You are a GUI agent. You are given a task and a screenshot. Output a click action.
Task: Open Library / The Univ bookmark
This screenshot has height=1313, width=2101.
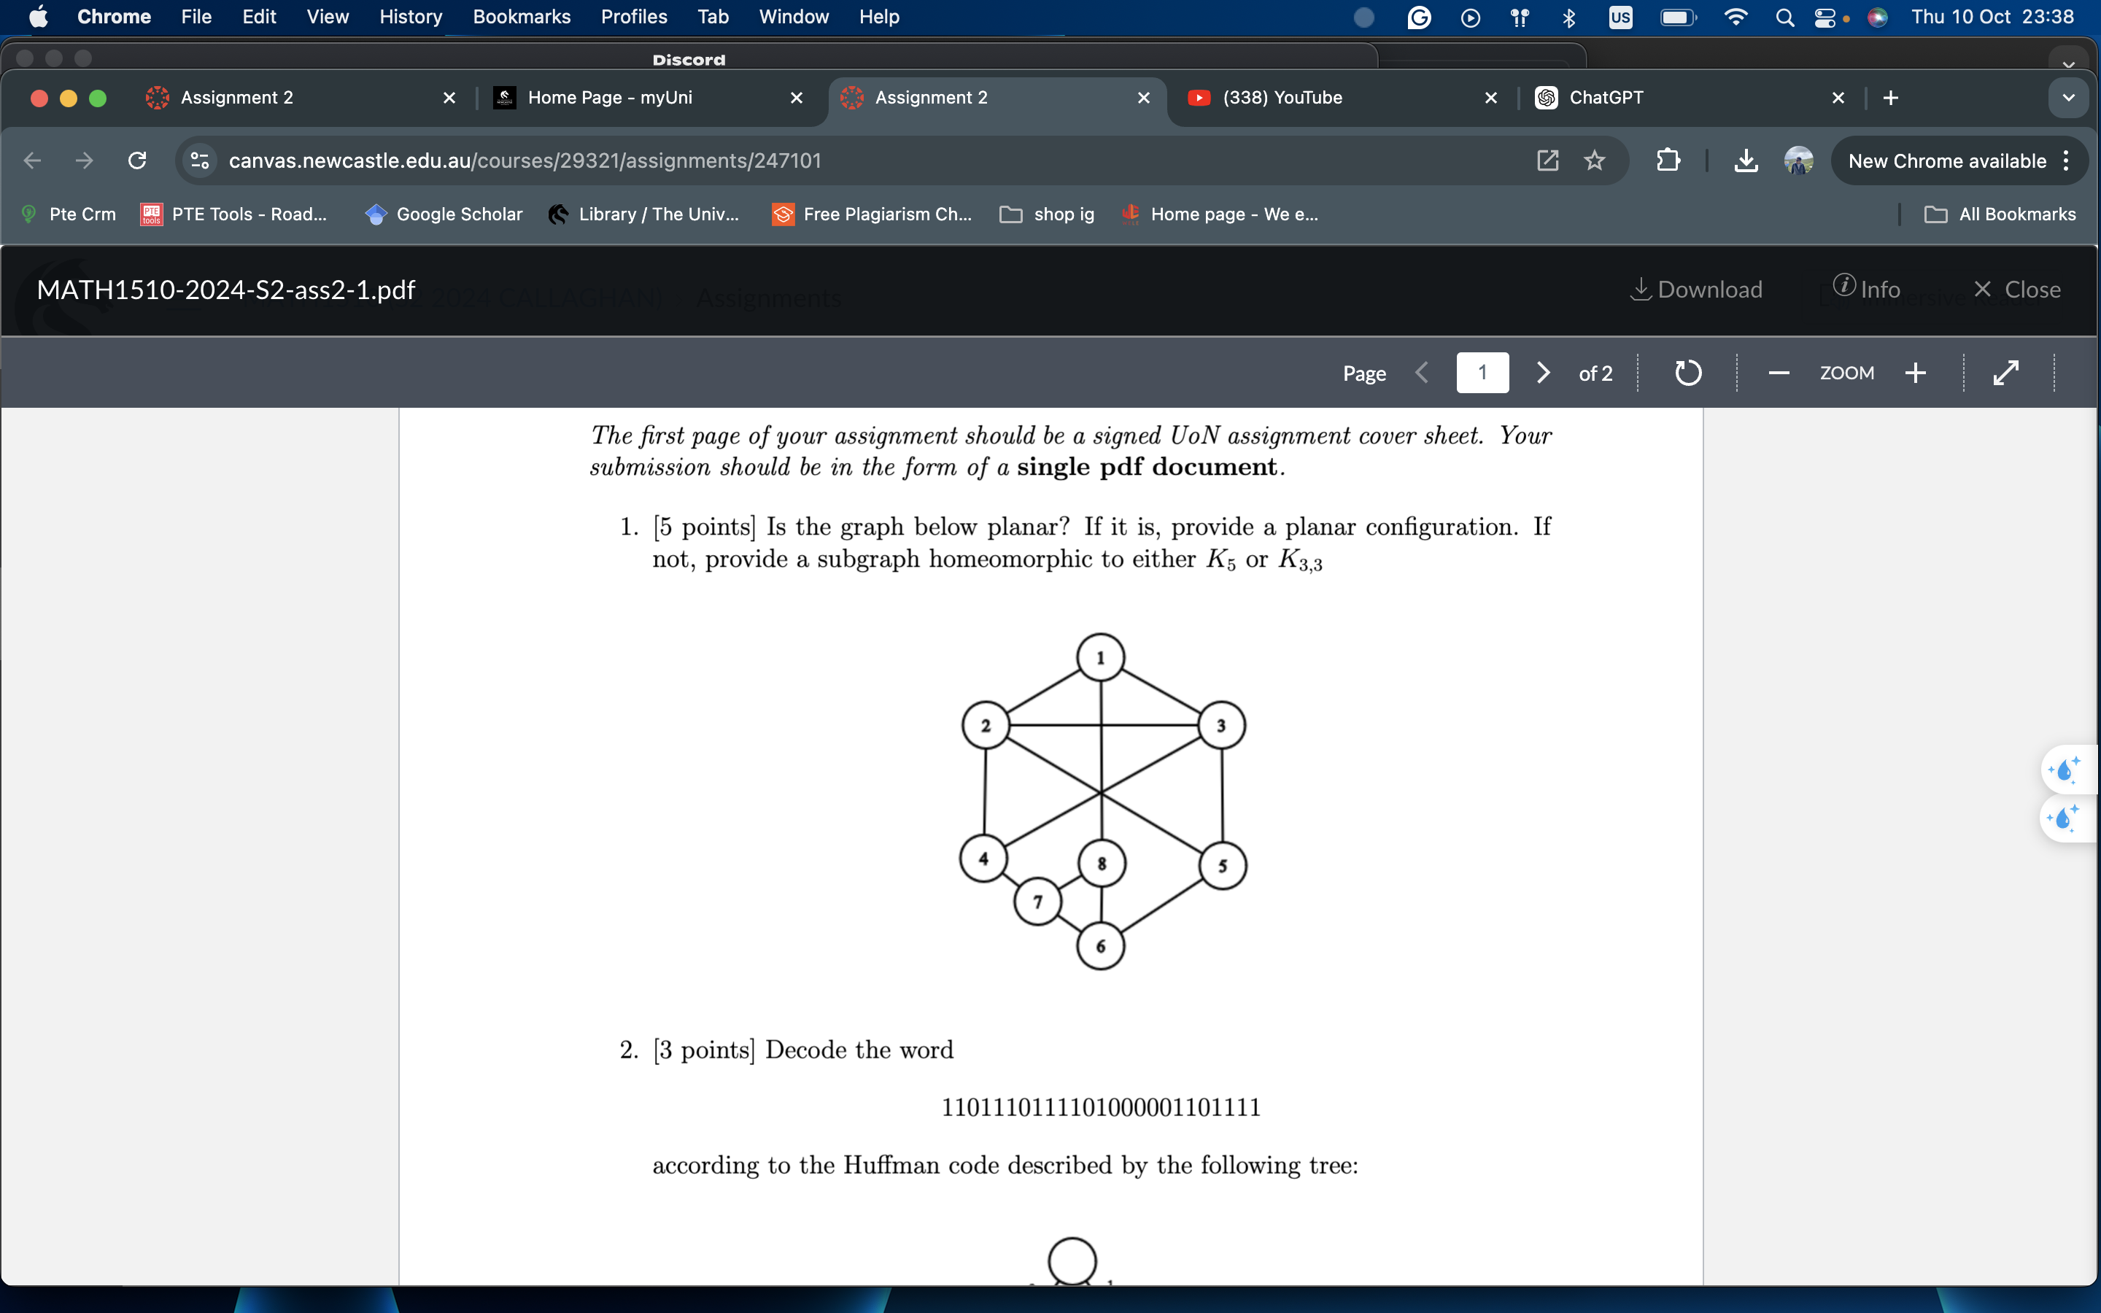643,214
